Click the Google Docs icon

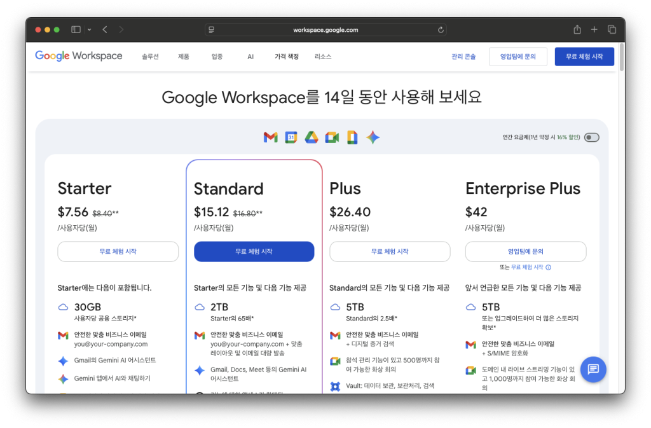click(352, 137)
